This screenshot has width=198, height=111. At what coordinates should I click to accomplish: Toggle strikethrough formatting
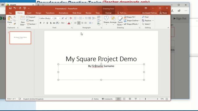(x=54, y=23)
